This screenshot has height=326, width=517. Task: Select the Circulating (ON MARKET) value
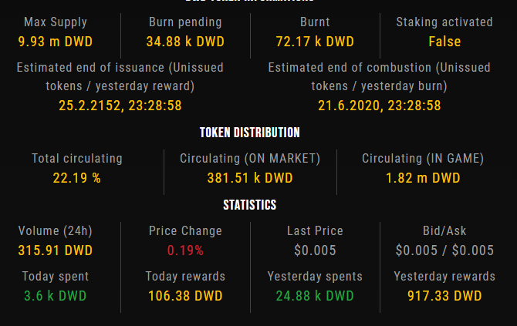[250, 178]
